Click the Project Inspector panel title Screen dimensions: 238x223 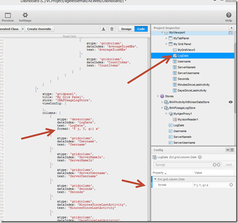167,28
